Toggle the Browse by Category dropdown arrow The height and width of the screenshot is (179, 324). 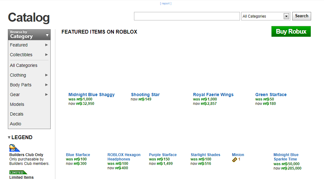[47, 35]
